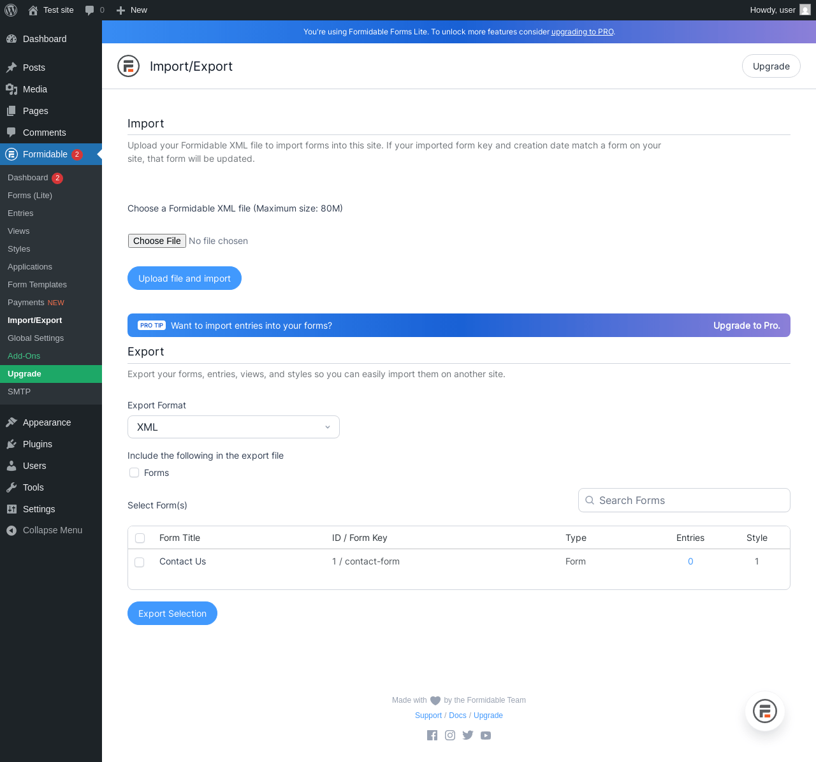Open the Export Format XML dropdown

click(x=233, y=427)
